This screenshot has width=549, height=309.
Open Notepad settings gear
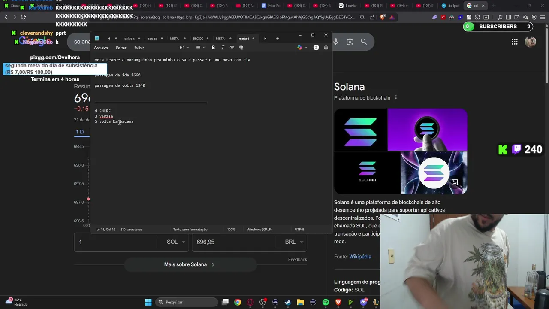326,48
